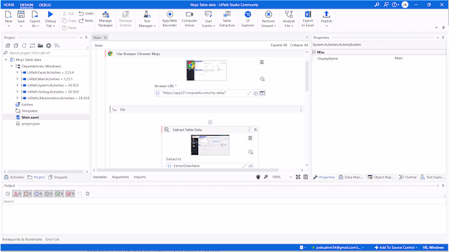Launch the App/Web Recorder
This screenshot has height=252, width=449.
(x=169, y=19)
